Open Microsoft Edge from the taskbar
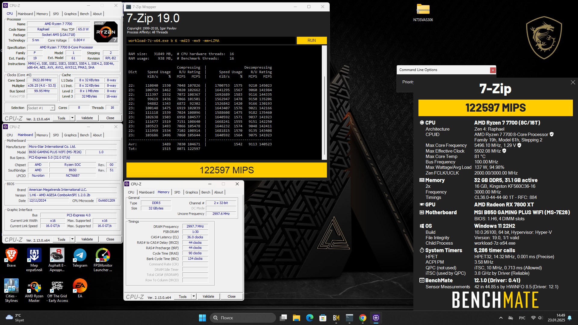The height and width of the screenshot is (325, 578). [309, 318]
